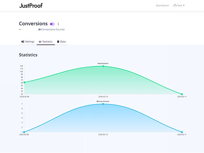Switch to the Settings tab
The width and height of the screenshot is (204, 153).
click(28, 42)
